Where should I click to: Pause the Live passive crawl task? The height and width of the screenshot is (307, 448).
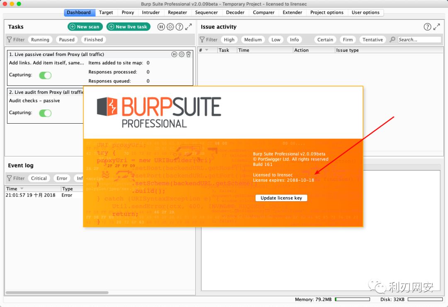(x=174, y=54)
